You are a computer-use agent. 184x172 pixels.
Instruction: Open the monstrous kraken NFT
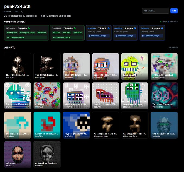(x=135, y=96)
